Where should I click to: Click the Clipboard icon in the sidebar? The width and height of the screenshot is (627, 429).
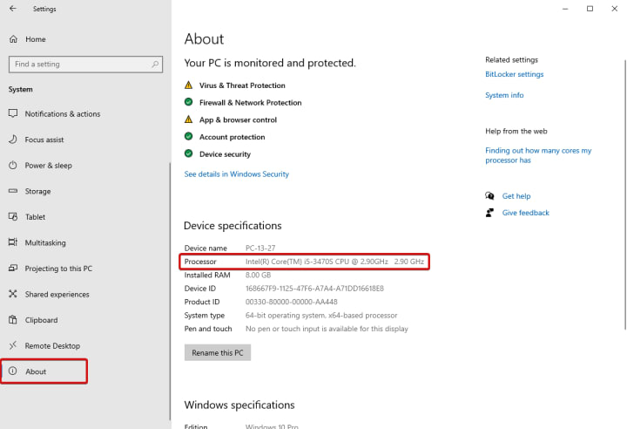coord(13,320)
